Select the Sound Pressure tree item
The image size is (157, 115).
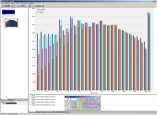click(x=11, y=103)
